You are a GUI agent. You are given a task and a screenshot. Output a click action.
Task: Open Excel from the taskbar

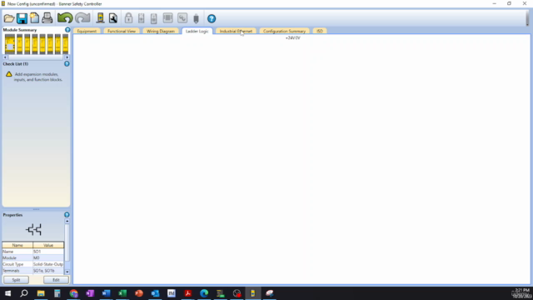click(122, 293)
